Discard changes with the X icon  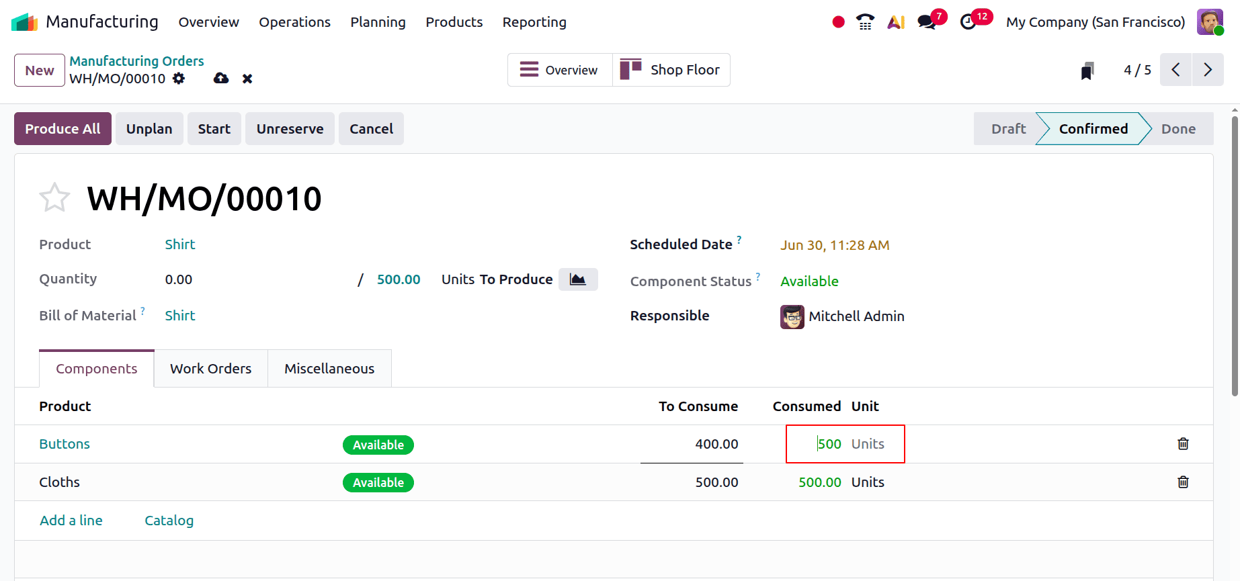(247, 79)
